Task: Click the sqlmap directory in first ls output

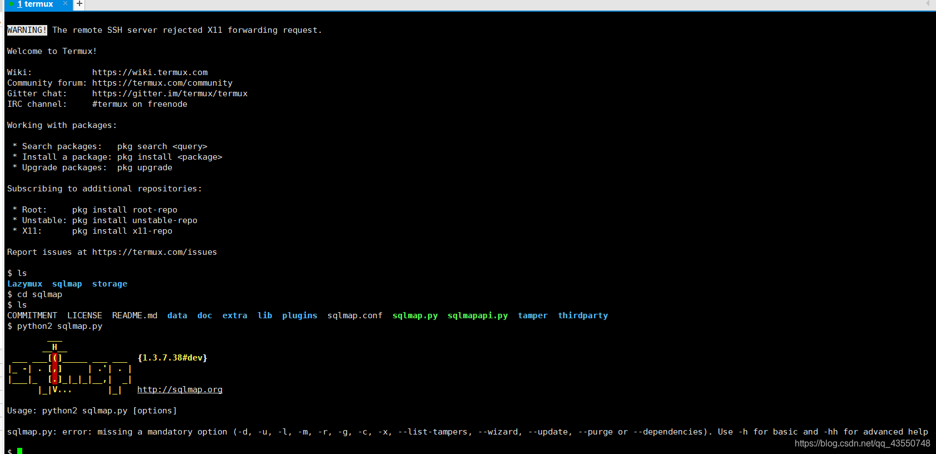Action: coord(67,284)
